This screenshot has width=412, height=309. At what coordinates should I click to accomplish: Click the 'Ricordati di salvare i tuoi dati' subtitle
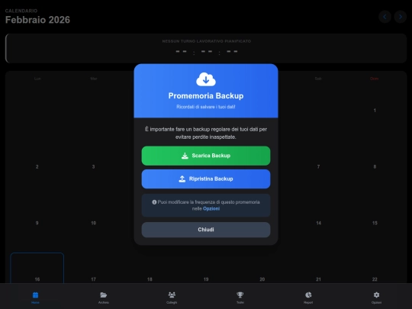coord(206,107)
